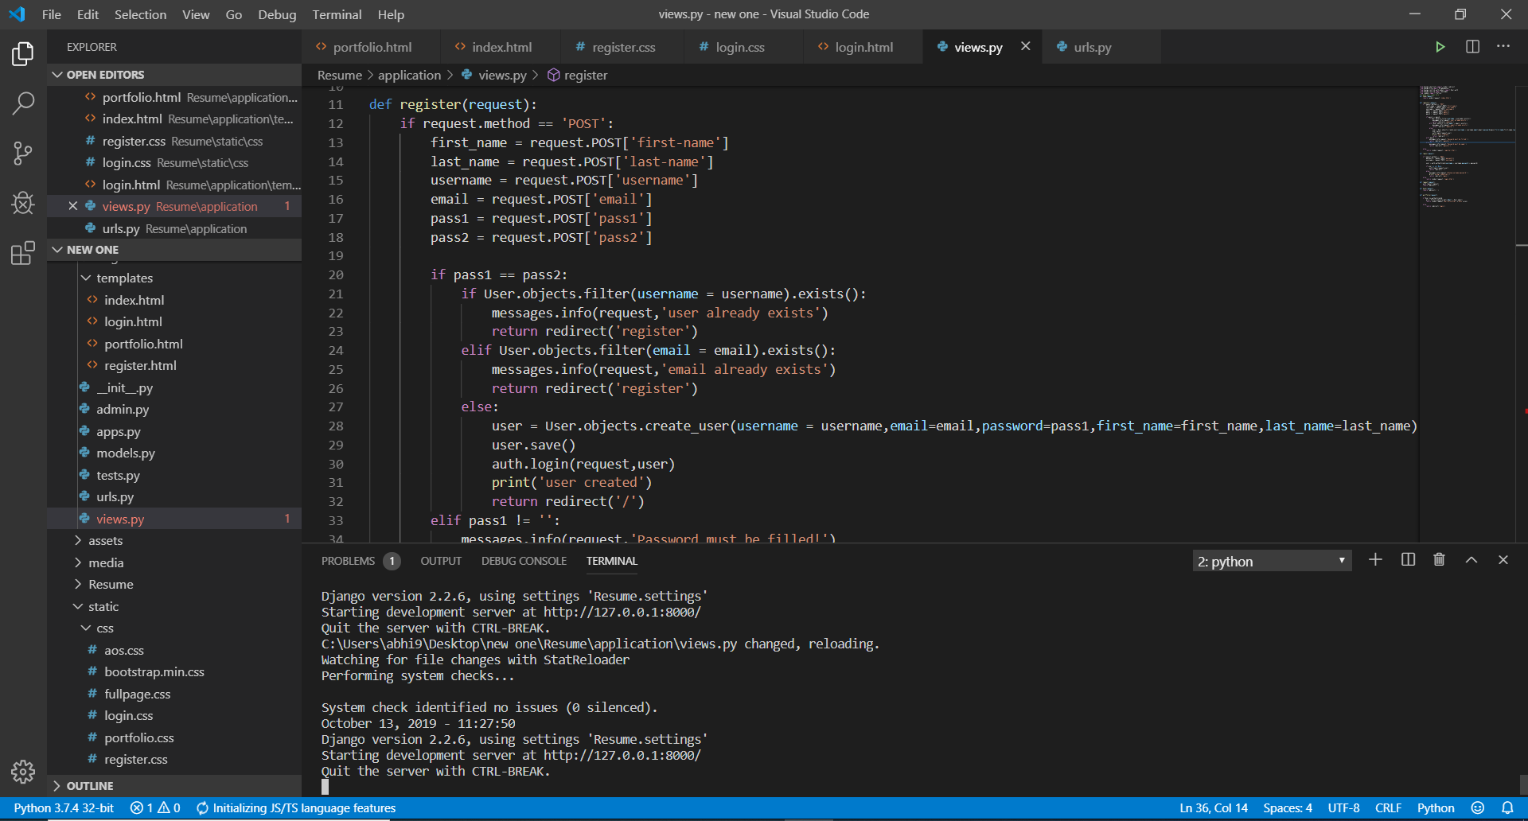
Task: Switch to the urls.py editor tab
Action: pos(1092,47)
